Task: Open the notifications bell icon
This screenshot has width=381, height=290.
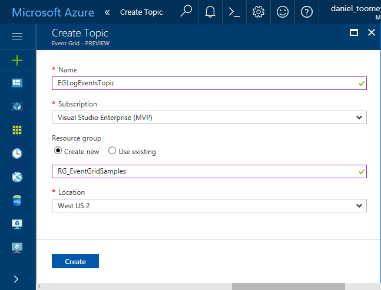Action: (210, 12)
